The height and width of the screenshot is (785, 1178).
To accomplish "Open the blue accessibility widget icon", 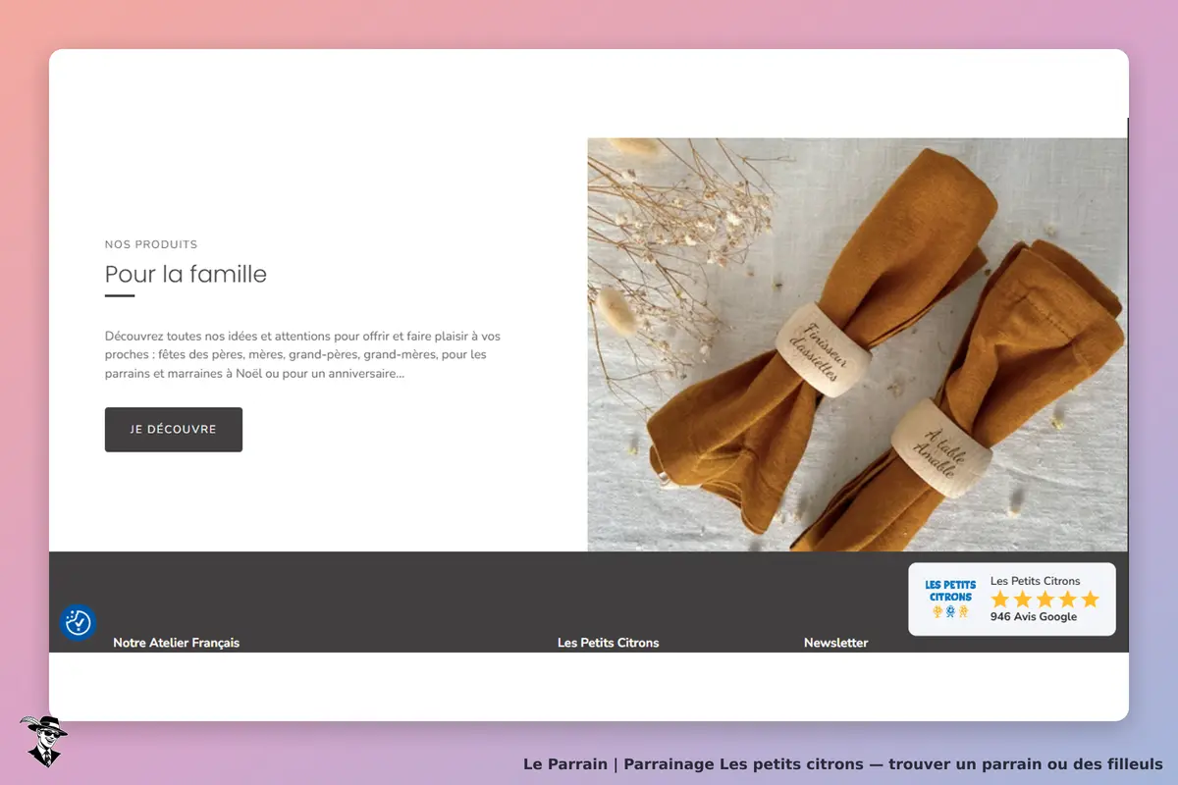I will coord(78,622).
